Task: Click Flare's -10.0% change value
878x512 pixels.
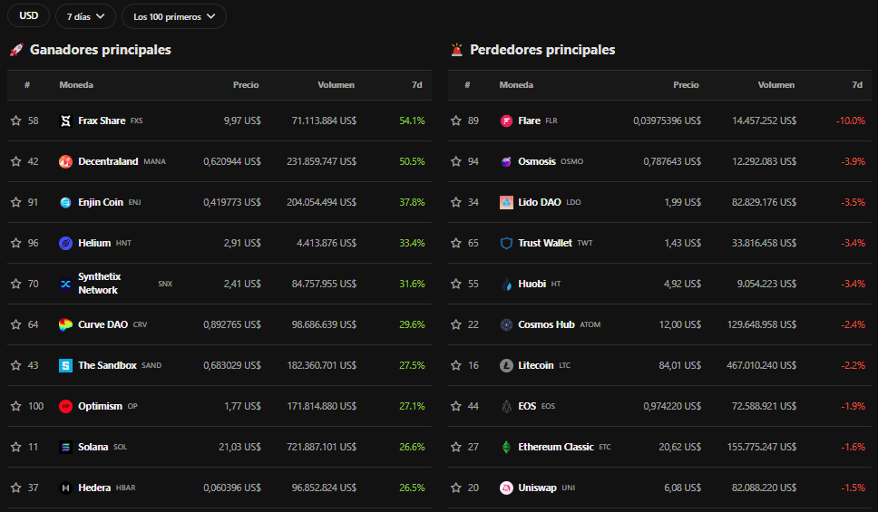Action: point(851,121)
